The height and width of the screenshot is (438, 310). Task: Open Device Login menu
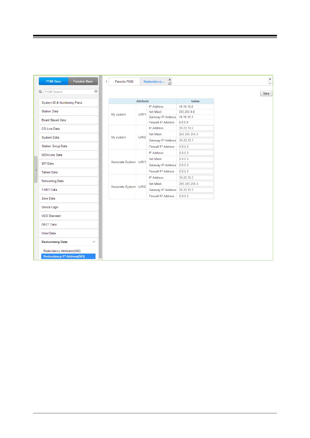(x=68, y=207)
